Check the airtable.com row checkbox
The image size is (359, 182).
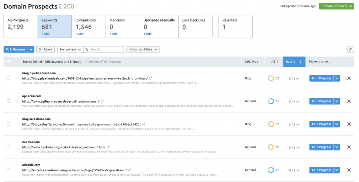[9, 170]
